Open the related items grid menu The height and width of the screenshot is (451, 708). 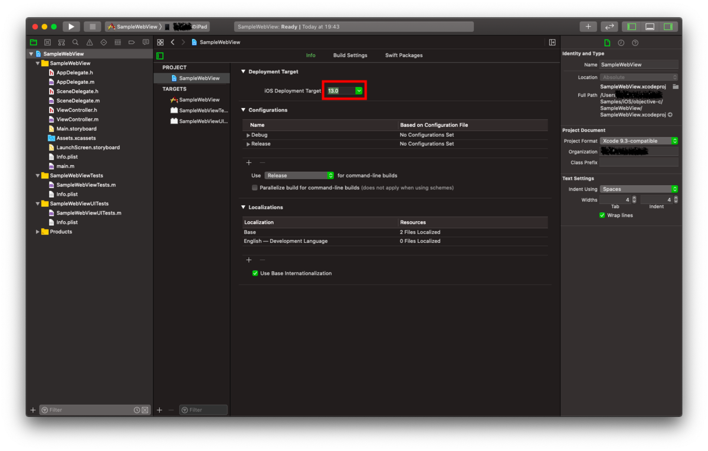click(x=160, y=42)
